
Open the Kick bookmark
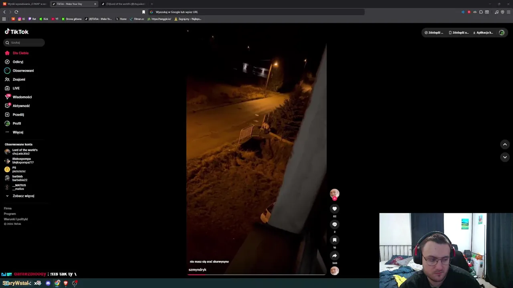pos(44,19)
